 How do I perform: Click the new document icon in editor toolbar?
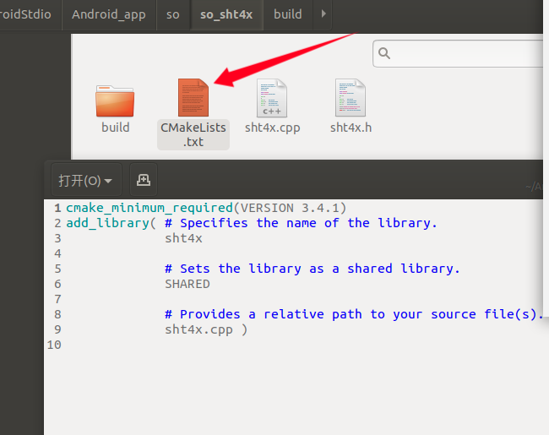click(x=144, y=180)
